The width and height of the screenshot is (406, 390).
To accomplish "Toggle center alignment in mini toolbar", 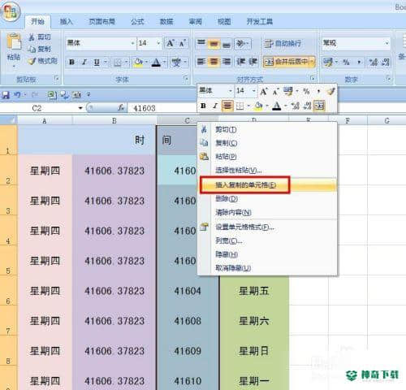I will (x=227, y=106).
